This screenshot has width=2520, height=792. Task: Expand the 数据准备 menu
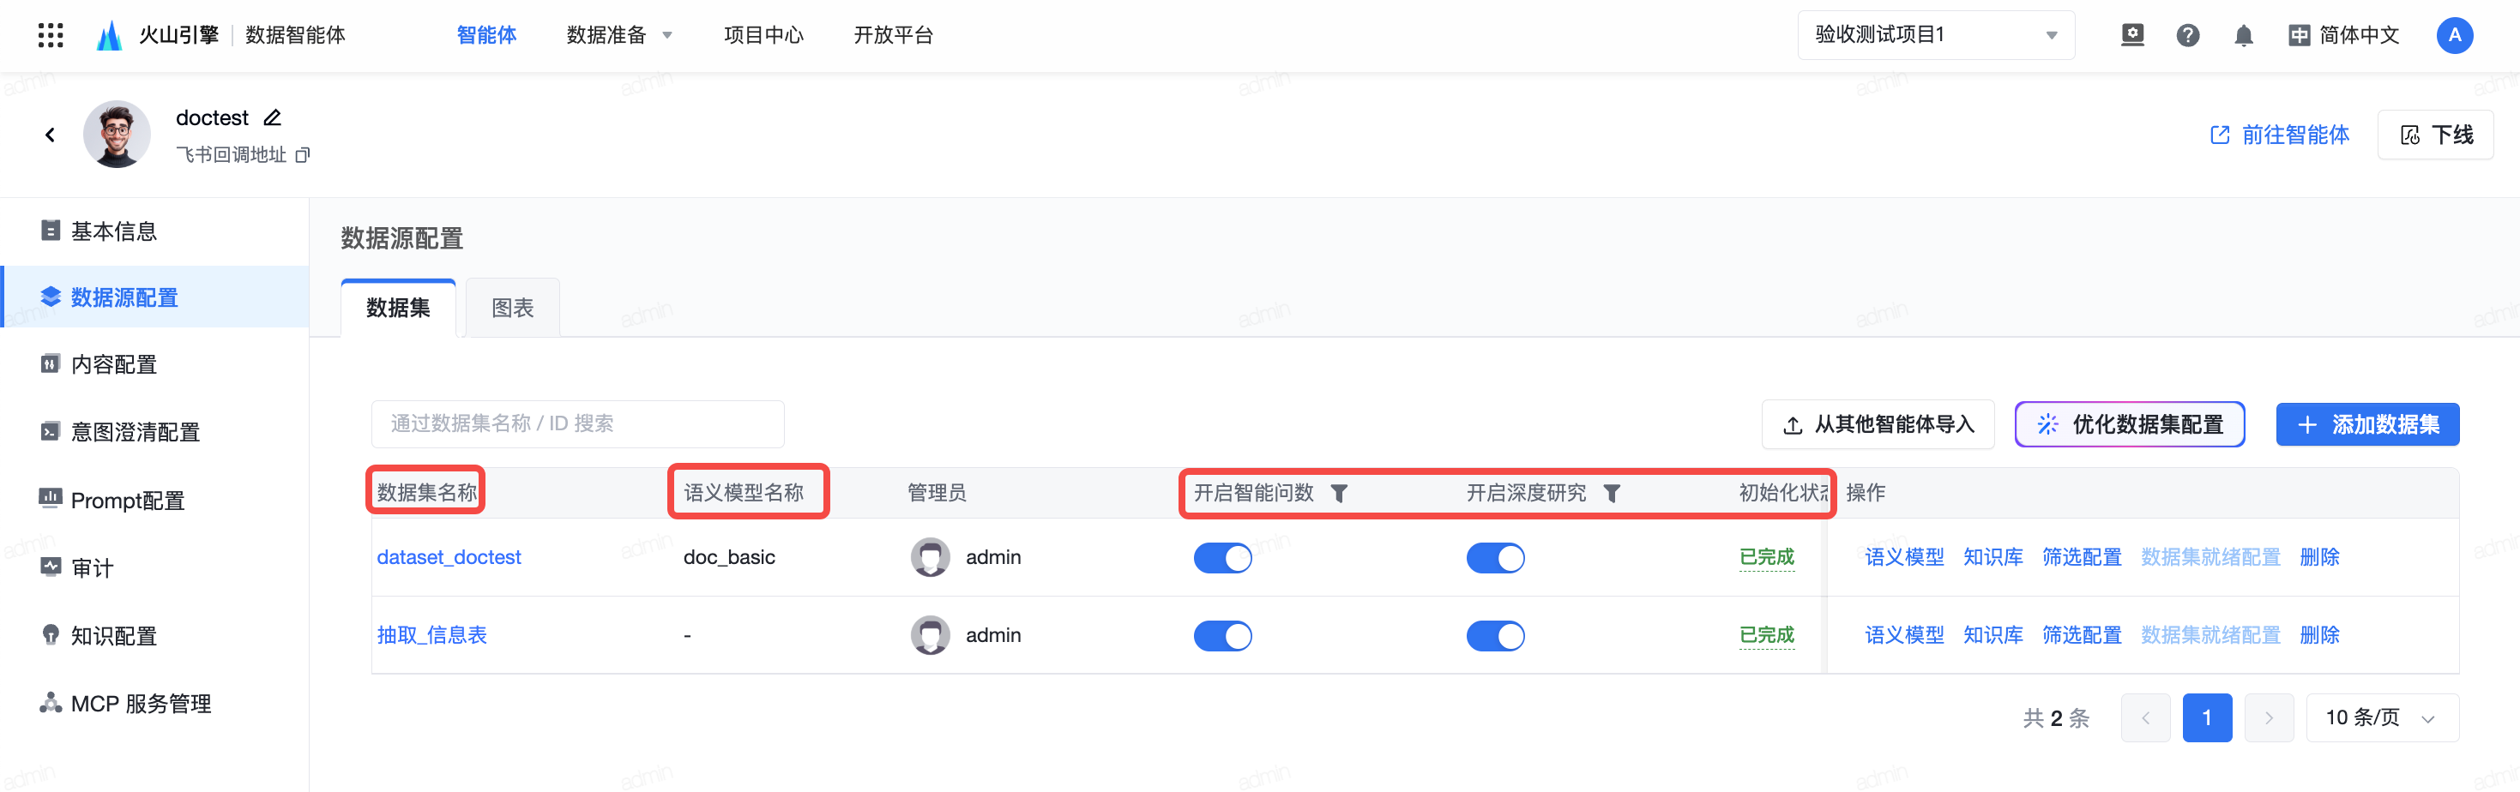coord(619,35)
